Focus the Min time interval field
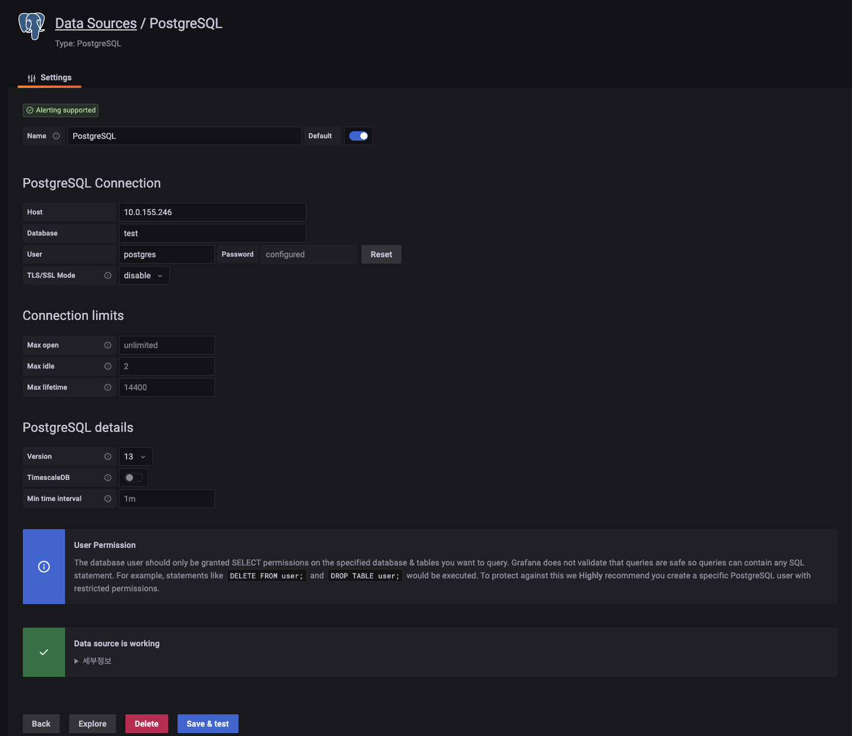 167,499
